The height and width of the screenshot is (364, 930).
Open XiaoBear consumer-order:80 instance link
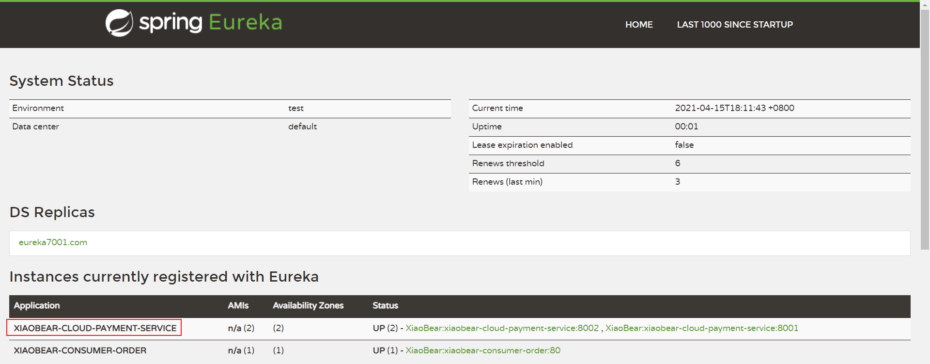(x=483, y=350)
